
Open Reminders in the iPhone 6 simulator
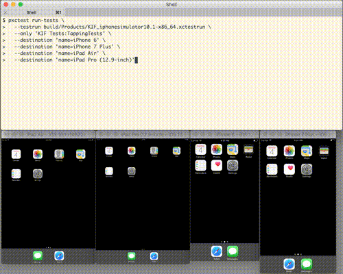200,166
